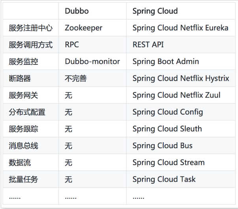The height and width of the screenshot is (209, 238).
Task: Select the 分布式配置 row label
Action: coord(27,112)
